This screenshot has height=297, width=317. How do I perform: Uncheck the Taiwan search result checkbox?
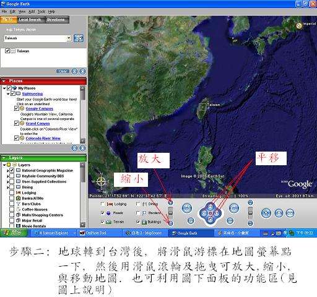(x=7, y=51)
